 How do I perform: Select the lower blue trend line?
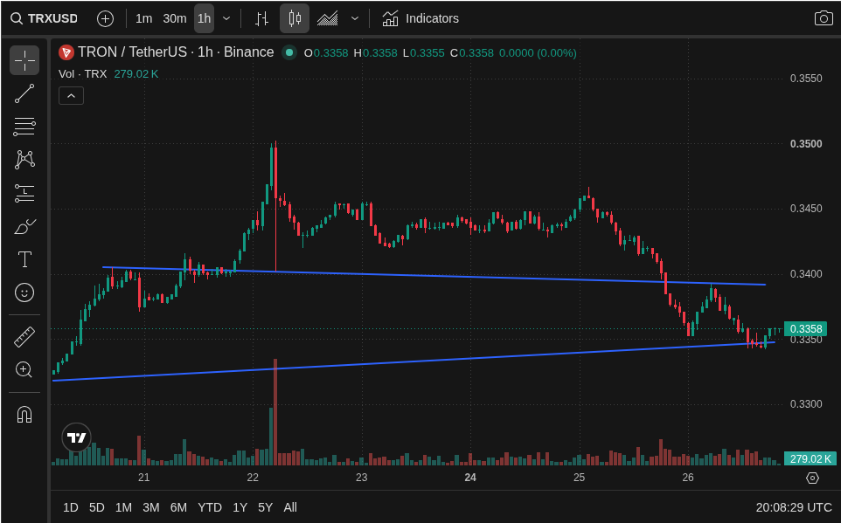coord(413,361)
